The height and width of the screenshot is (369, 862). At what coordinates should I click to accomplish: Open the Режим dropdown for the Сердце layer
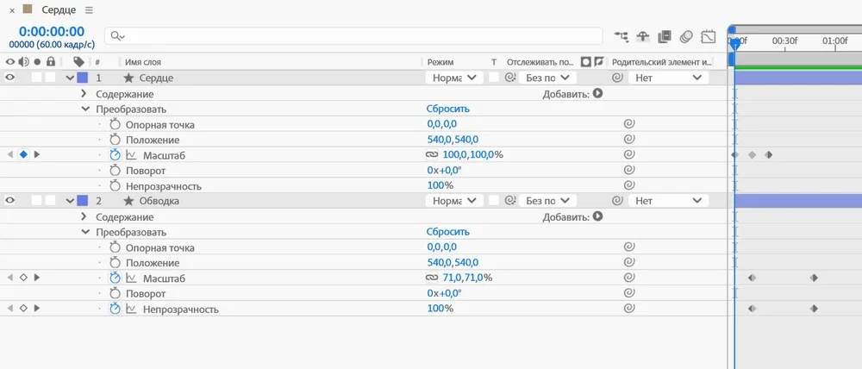pyautogui.click(x=453, y=78)
